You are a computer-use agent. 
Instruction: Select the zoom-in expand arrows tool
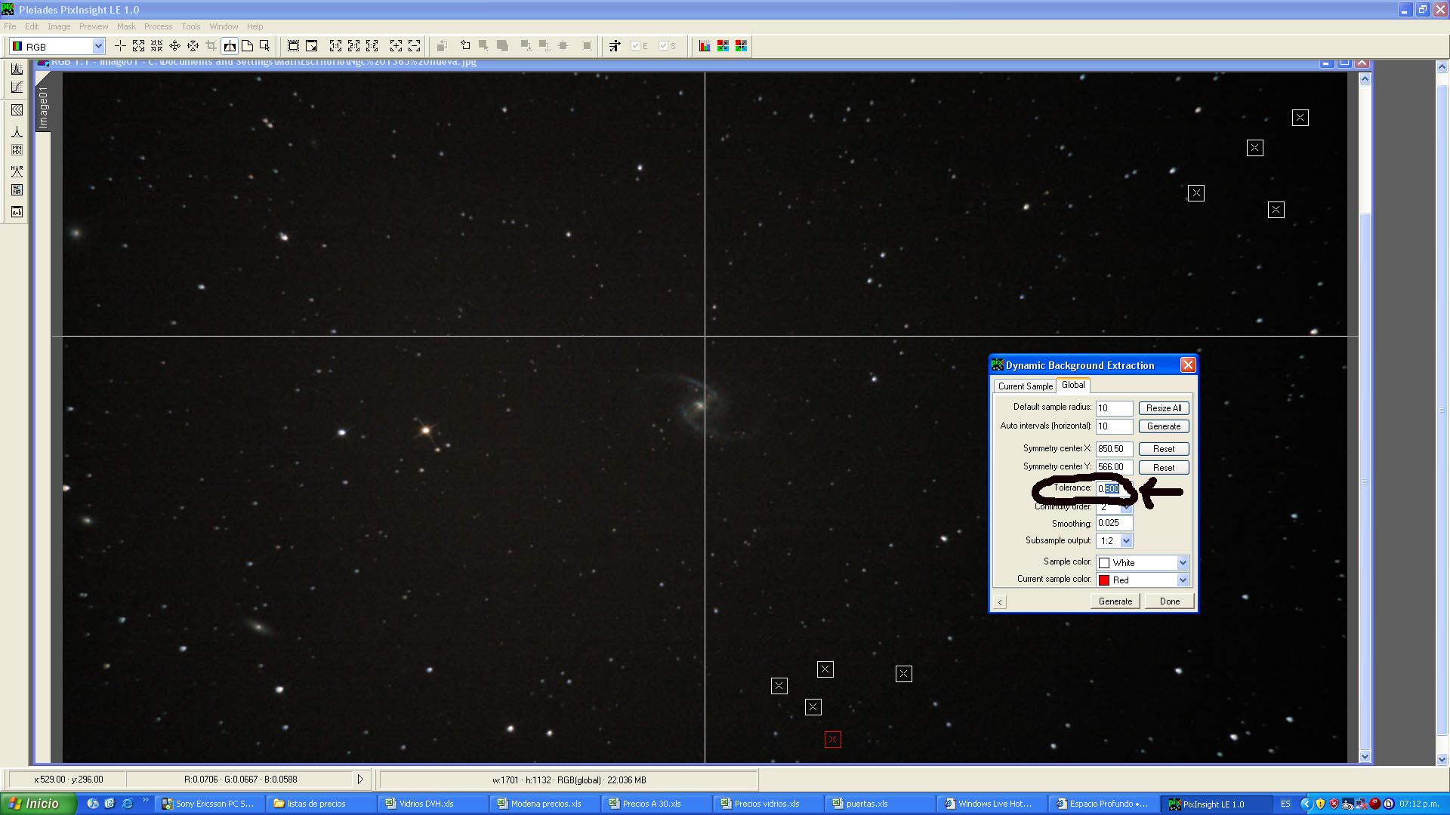click(x=138, y=46)
